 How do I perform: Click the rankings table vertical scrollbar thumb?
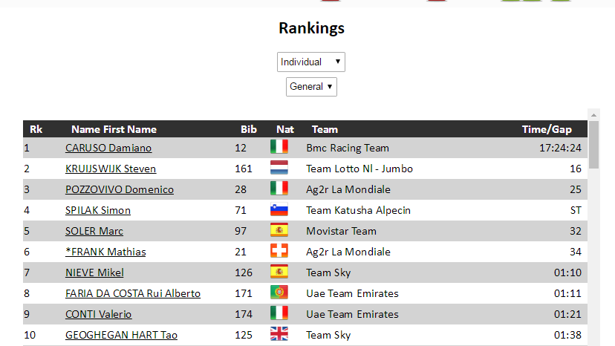click(x=593, y=146)
